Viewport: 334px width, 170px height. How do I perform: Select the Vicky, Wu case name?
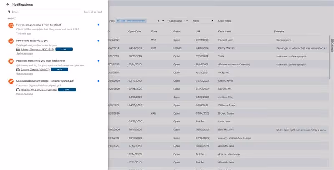(x=224, y=72)
